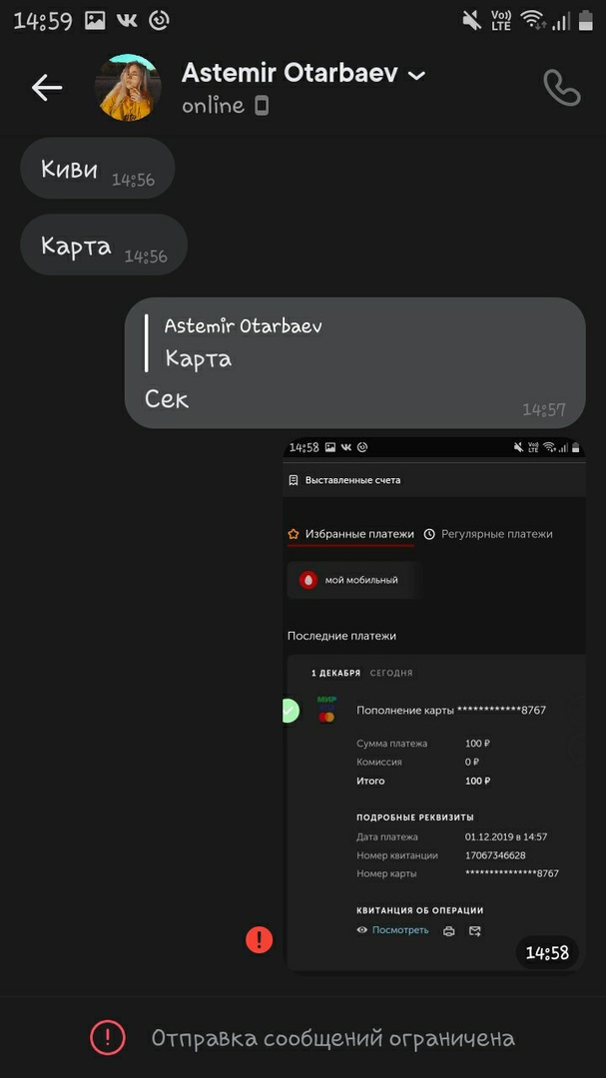
Task: Tap the mobile device icon next to online
Action: pos(262,105)
